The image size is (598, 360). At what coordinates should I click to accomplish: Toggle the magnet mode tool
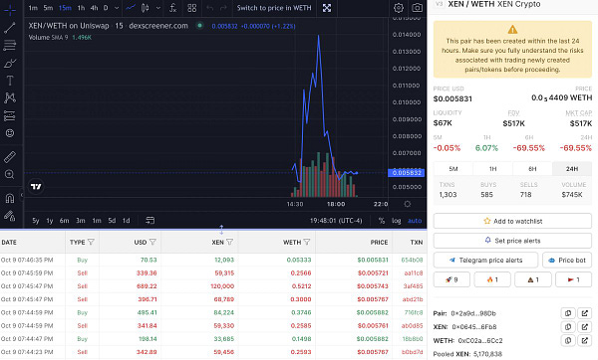click(10, 198)
